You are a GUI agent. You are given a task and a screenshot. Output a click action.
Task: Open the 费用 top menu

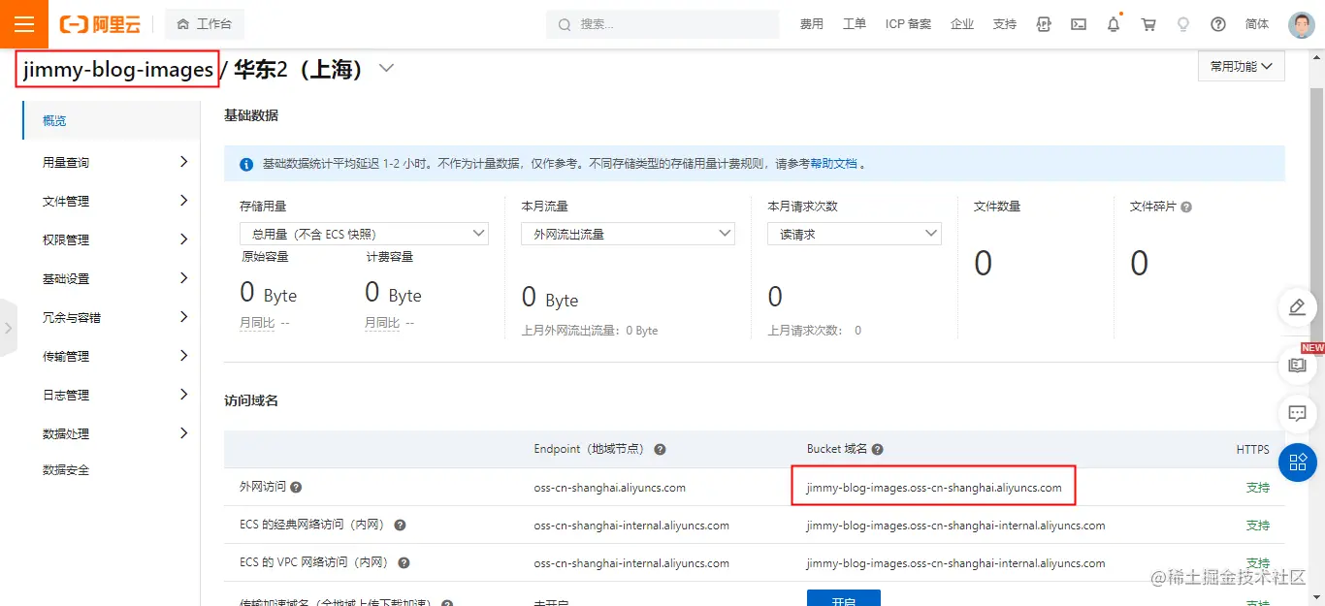(x=812, y=24)
